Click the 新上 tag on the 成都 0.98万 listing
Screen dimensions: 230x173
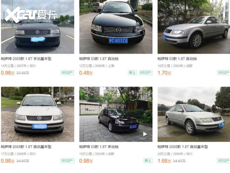point(148,160)
